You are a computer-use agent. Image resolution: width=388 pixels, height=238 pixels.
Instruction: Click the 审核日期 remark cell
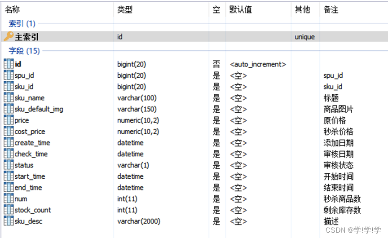338,154
